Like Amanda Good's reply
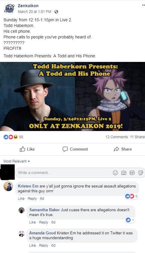The image size is (145, 253). 33,245
